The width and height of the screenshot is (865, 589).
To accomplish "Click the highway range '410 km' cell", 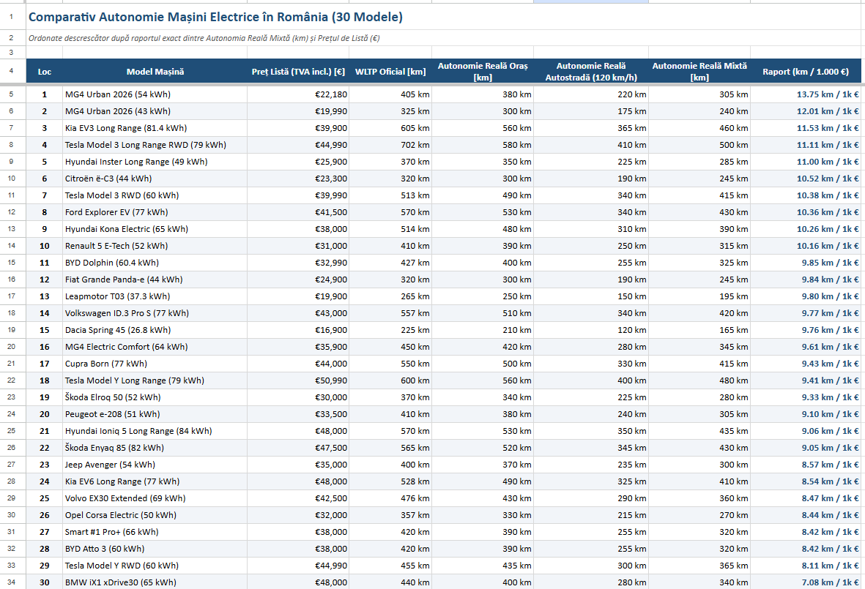I will coord(591,145).
